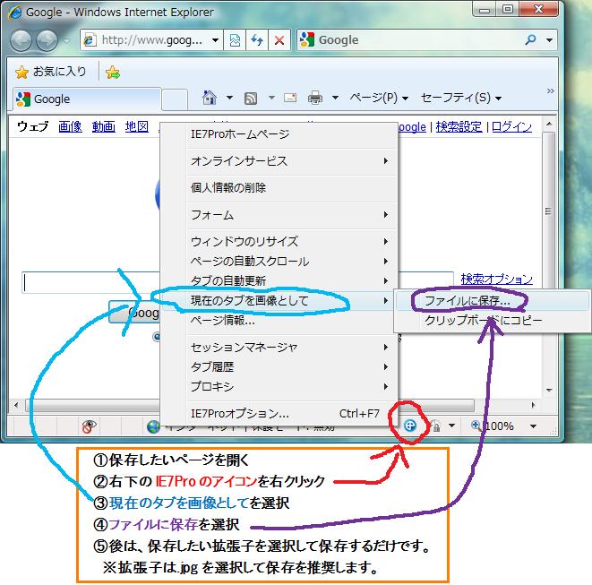Choose ファイルに保存... submenu item
Viewport: 592px width, 585px height.
[x=492, y=301]
